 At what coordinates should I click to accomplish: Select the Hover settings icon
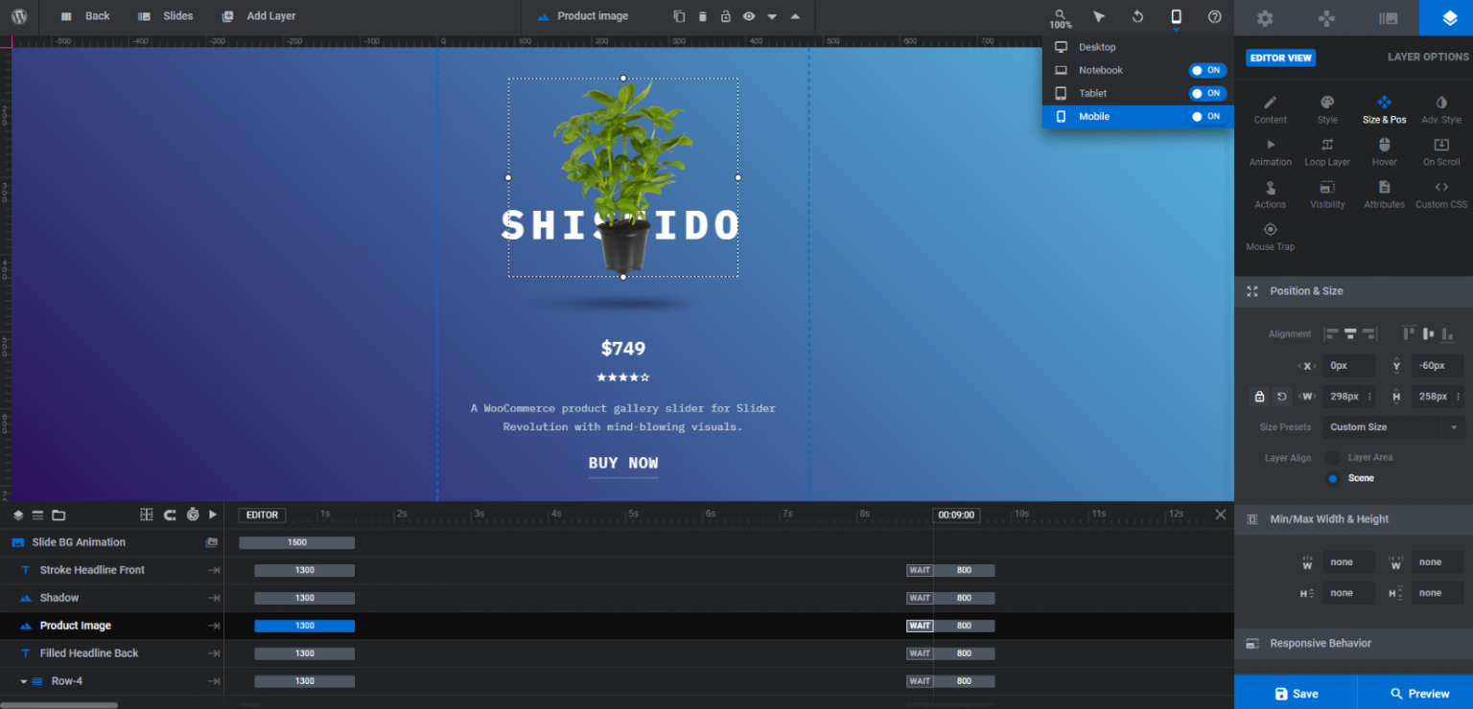tap(1384, 150)
